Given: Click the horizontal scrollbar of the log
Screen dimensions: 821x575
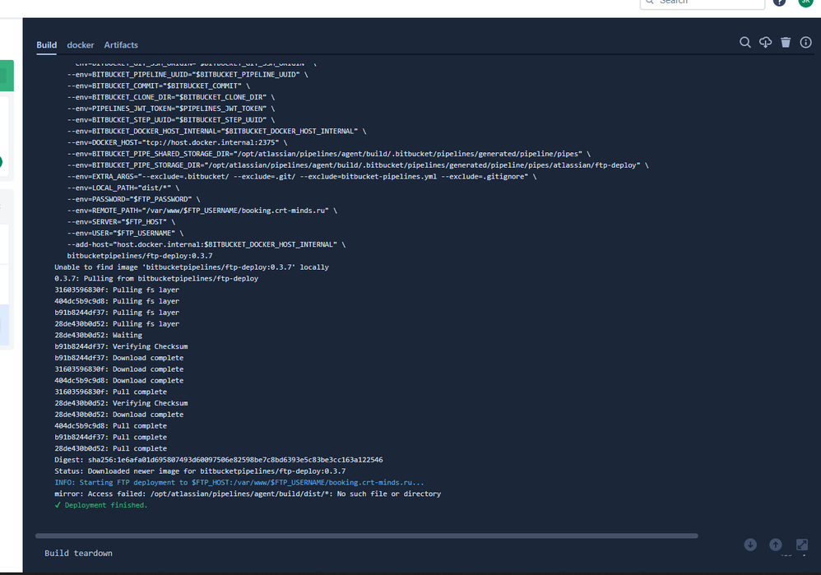Looking at the screenshot, I should 367,536.
